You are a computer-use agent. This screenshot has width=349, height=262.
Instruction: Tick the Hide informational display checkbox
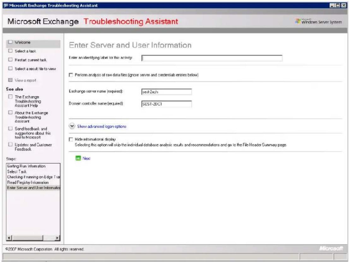point(71,139)
